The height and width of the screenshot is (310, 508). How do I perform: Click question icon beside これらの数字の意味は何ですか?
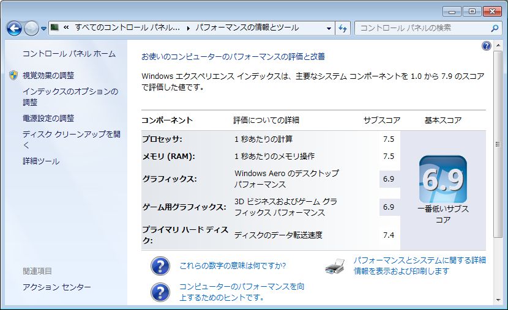[x=160, y=266]
